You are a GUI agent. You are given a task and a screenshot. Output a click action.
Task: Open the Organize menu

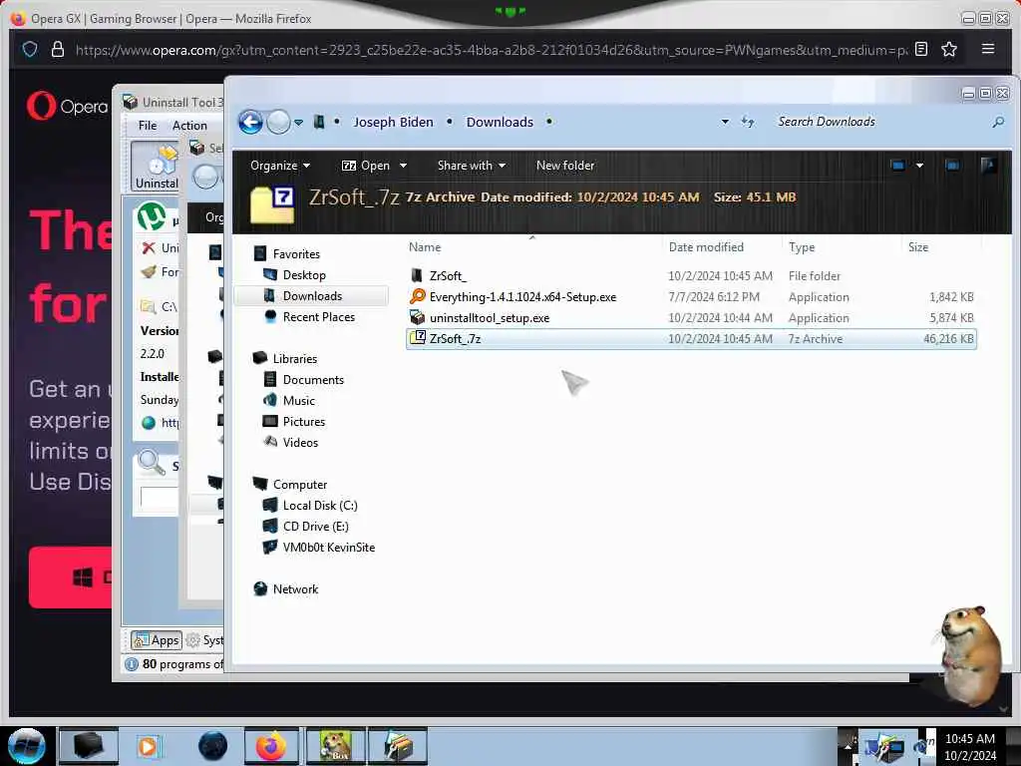pos(280,166)
